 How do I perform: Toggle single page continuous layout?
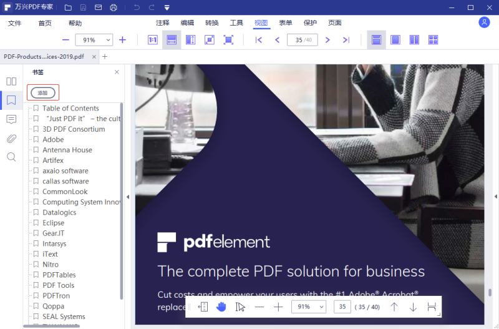[377, 40]
